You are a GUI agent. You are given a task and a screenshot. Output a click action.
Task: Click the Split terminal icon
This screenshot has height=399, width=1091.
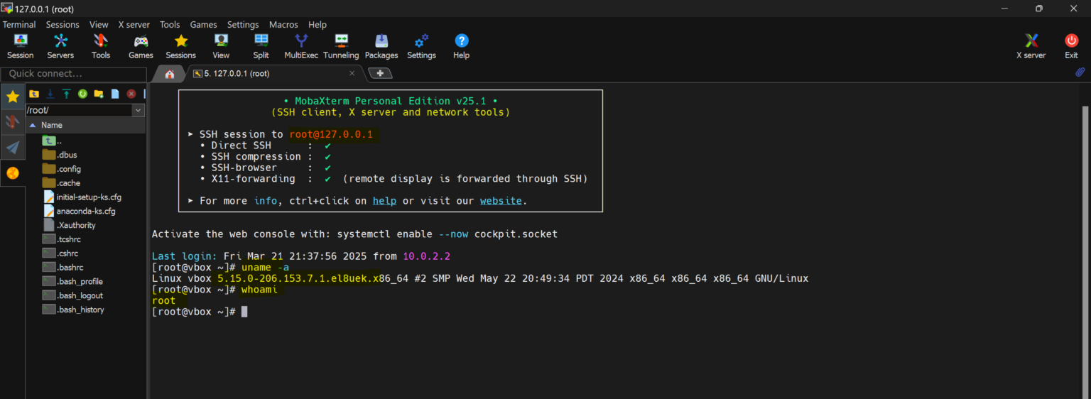tap(261, 47)
